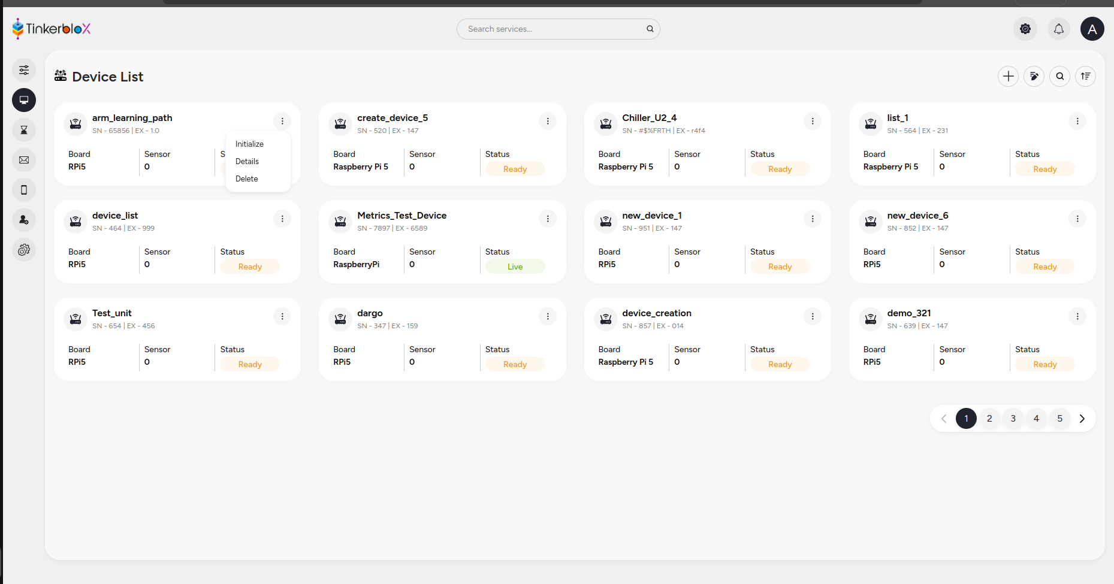Click serial text SN - 639 | EX - 147
The image size is (1114, 584).
pos(917,326)
